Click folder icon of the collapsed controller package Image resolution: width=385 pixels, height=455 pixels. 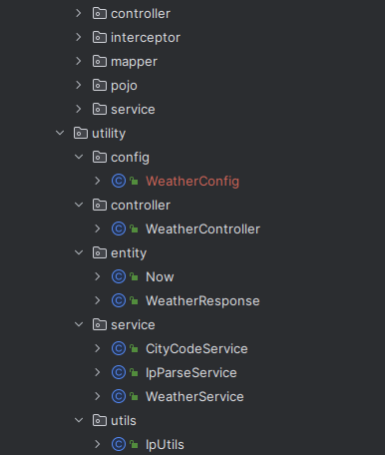(100, 13)
